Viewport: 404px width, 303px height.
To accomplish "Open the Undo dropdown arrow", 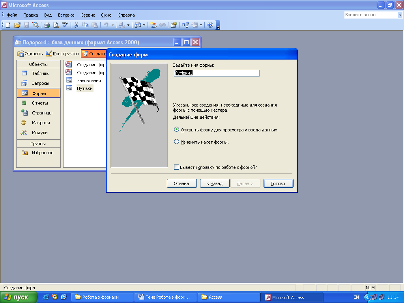I will [x=112, y=25].
